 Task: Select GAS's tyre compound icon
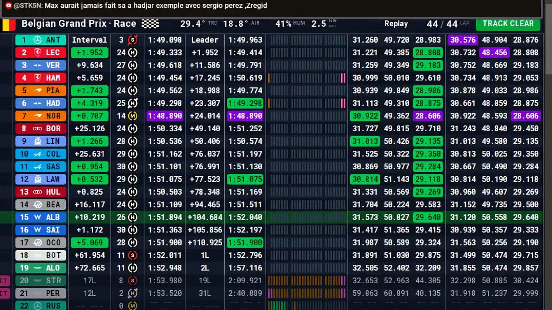(x=133, y=167)
